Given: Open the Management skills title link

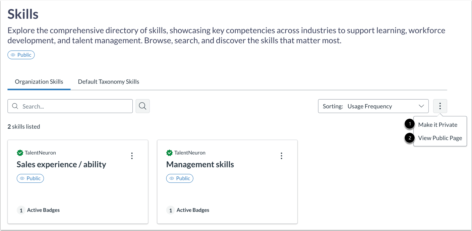Looking at the screenshot, I should click(200, 165).
